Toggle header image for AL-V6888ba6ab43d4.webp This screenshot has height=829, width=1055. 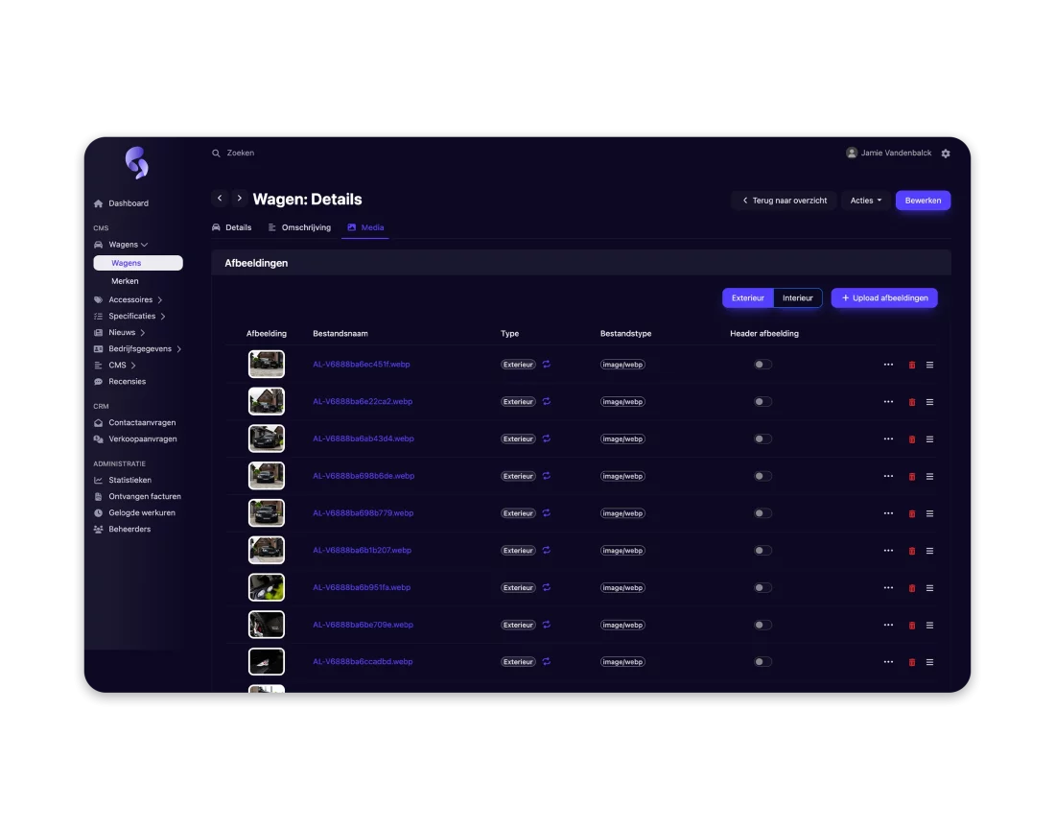tap(762, 438)
